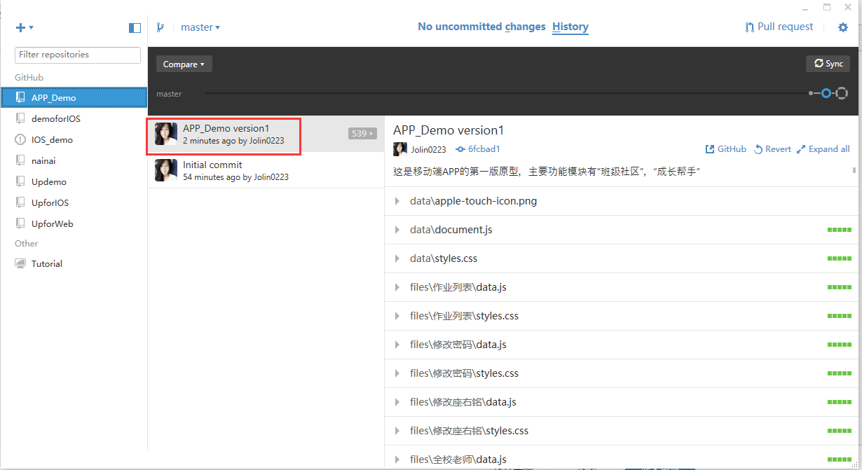Click avatar of Initial commit
Viewport: 862px width, 470px height.
point(166,170)
